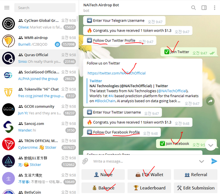220x194 pixels.
Task: Open the JLL Chain official group
Action: click(39, 161)
